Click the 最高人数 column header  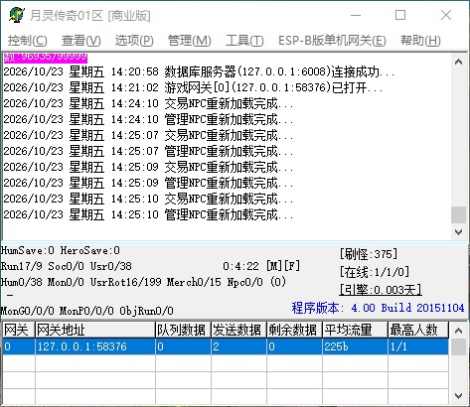418,330
